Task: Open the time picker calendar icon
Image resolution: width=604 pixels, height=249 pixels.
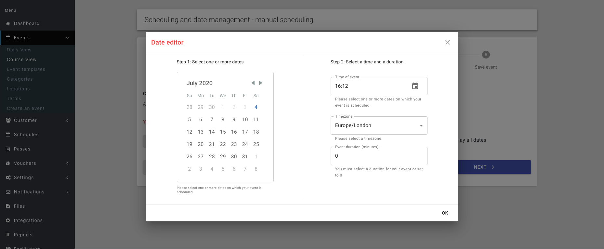Action: [415, 86]
